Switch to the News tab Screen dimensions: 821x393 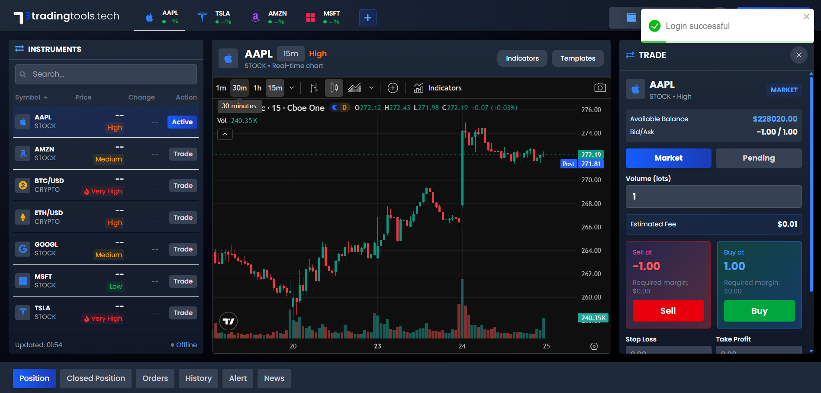(x=274, y=378)
